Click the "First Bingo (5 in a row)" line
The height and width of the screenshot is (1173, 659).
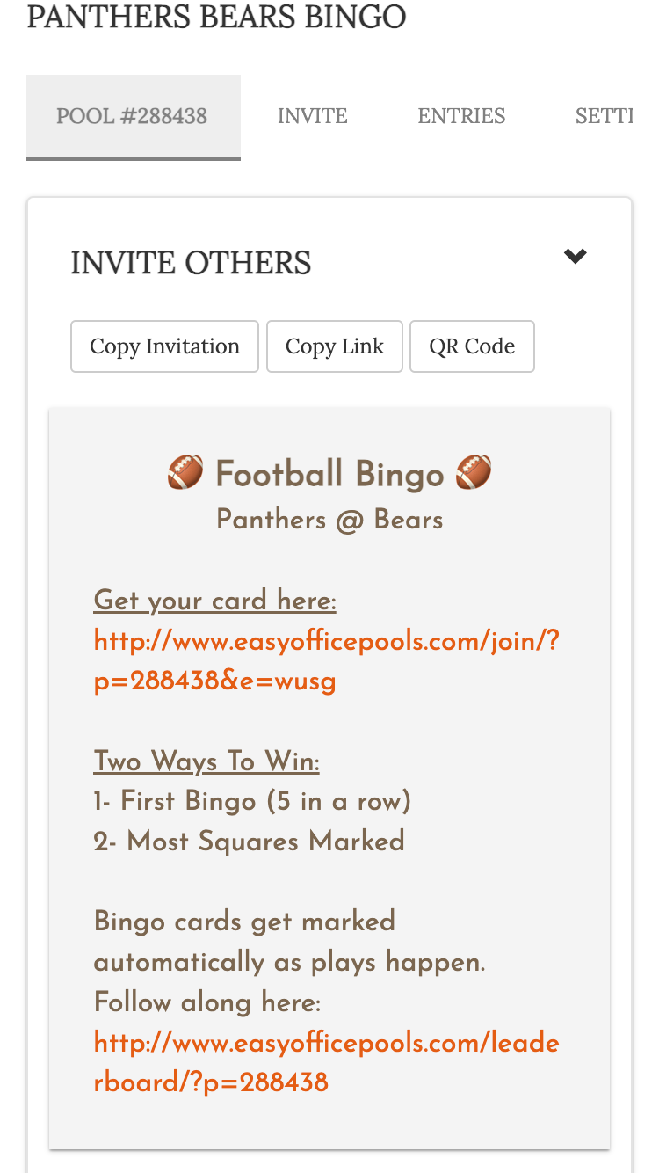pyautogui.click(x=252, y=801)
